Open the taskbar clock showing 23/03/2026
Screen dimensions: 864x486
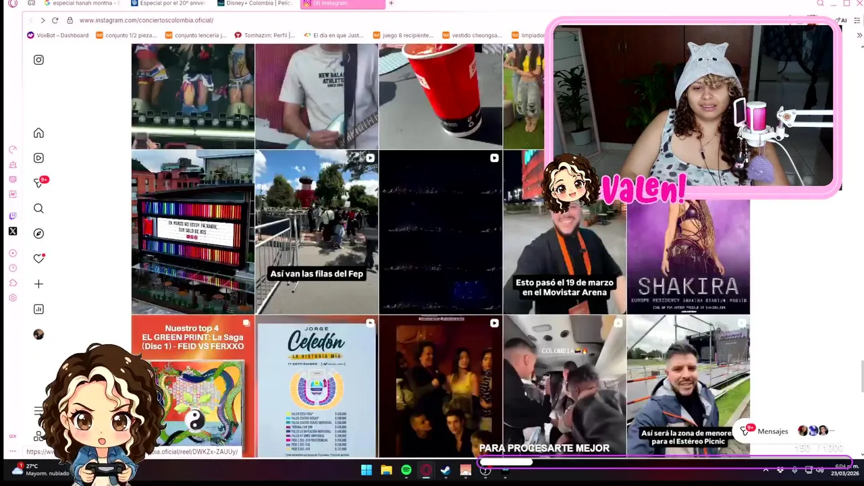[846, 470]
